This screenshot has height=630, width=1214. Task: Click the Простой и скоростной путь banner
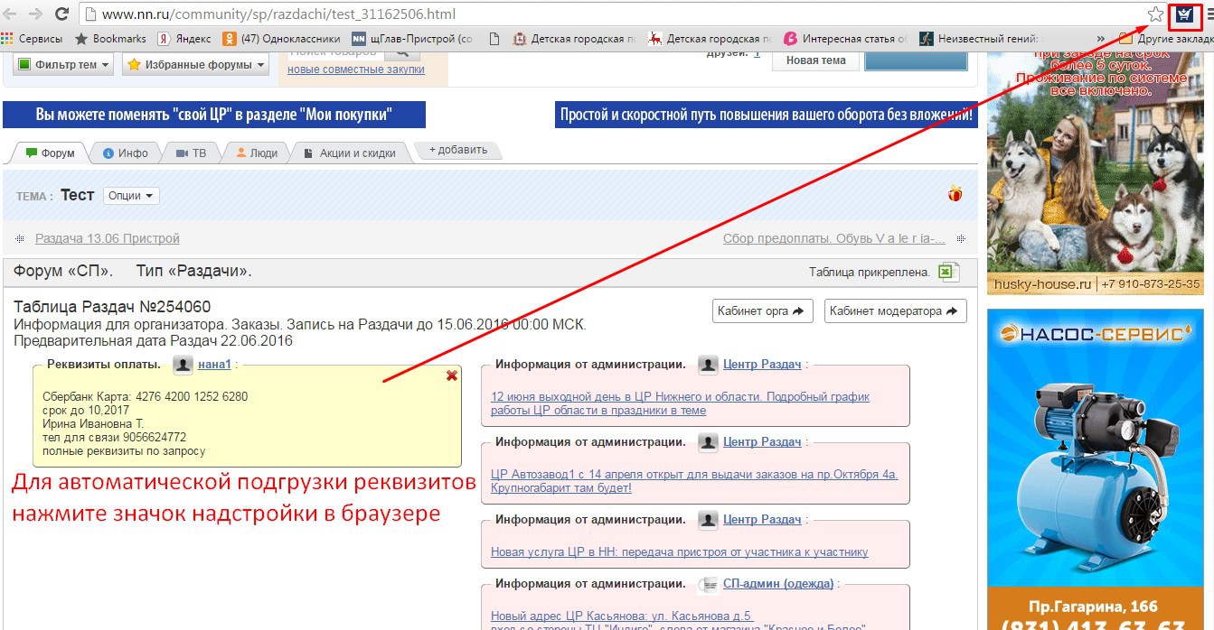pyautogui.click(x=766, y=115)
